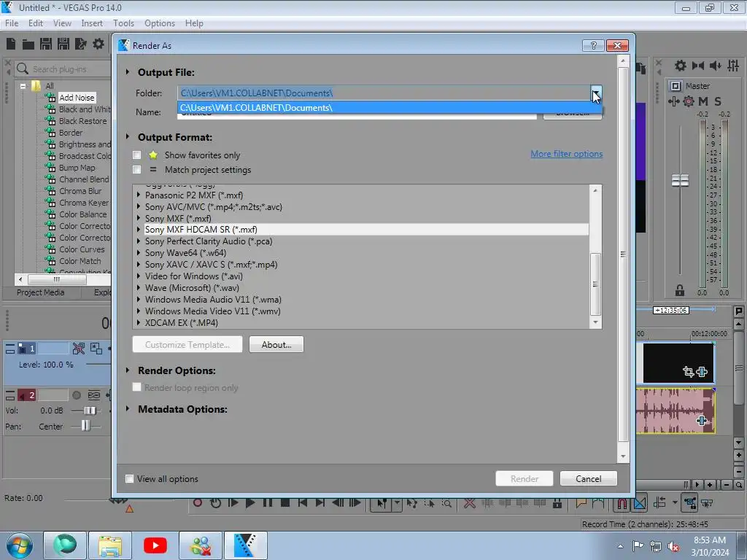Expand Windows Media Video V11 templates

coord(138,311)
